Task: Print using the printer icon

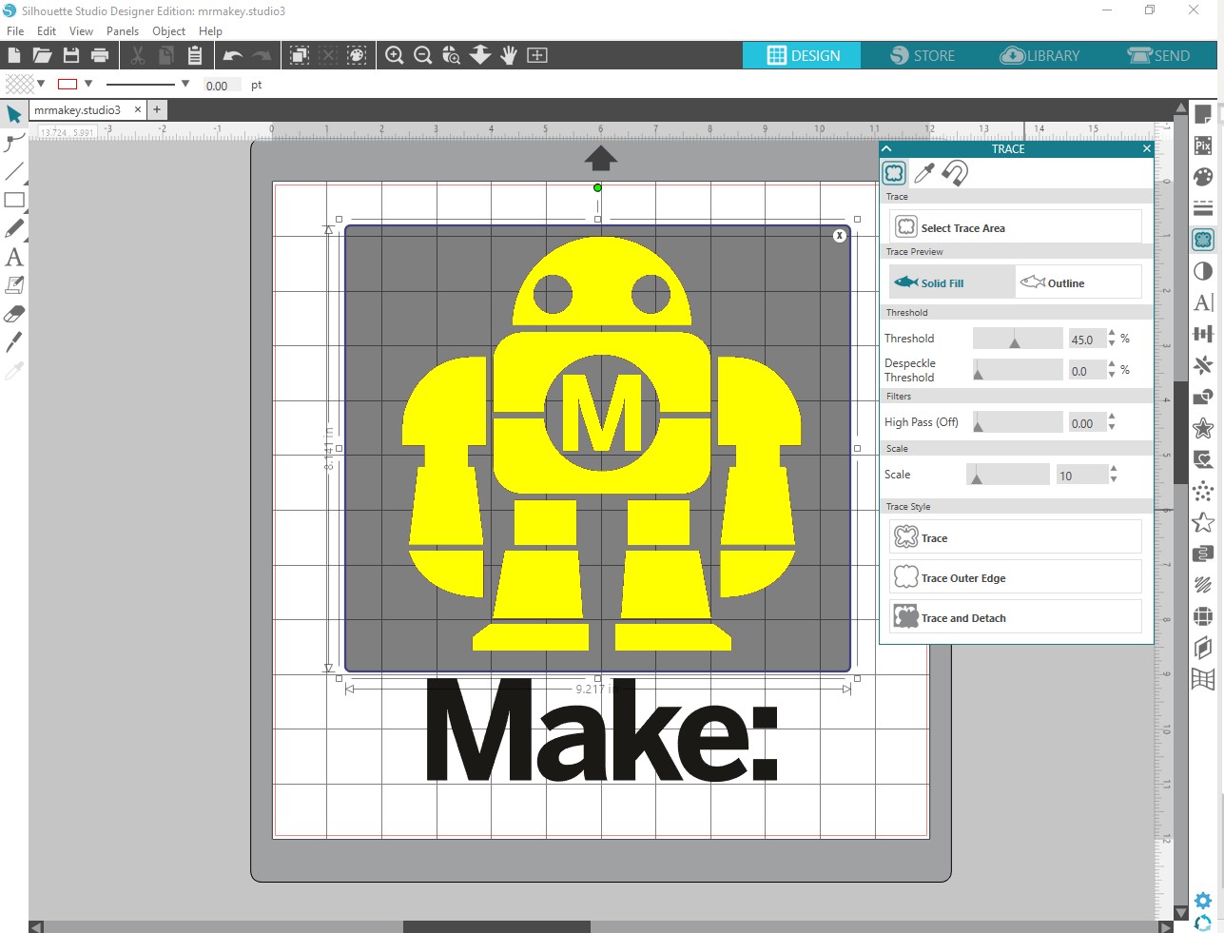Action: coord(100,55)
